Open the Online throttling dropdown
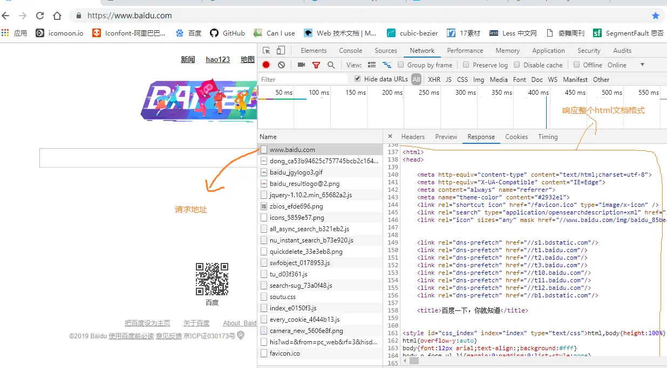The image size is (667, 368). tap(627, 65)
